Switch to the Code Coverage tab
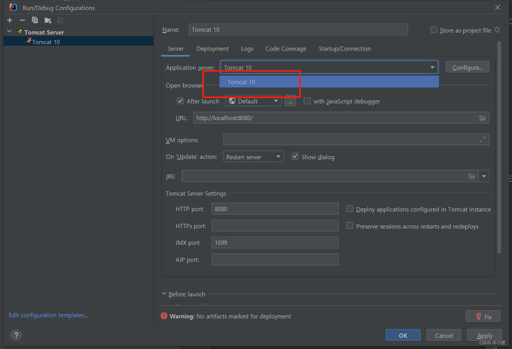 286,49
